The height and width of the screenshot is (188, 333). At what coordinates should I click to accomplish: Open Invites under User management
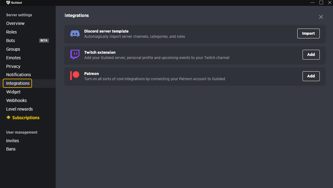point(13,141)
